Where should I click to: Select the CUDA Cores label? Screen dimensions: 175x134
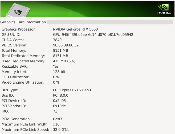pyautogui.click(x=13, y=40)
